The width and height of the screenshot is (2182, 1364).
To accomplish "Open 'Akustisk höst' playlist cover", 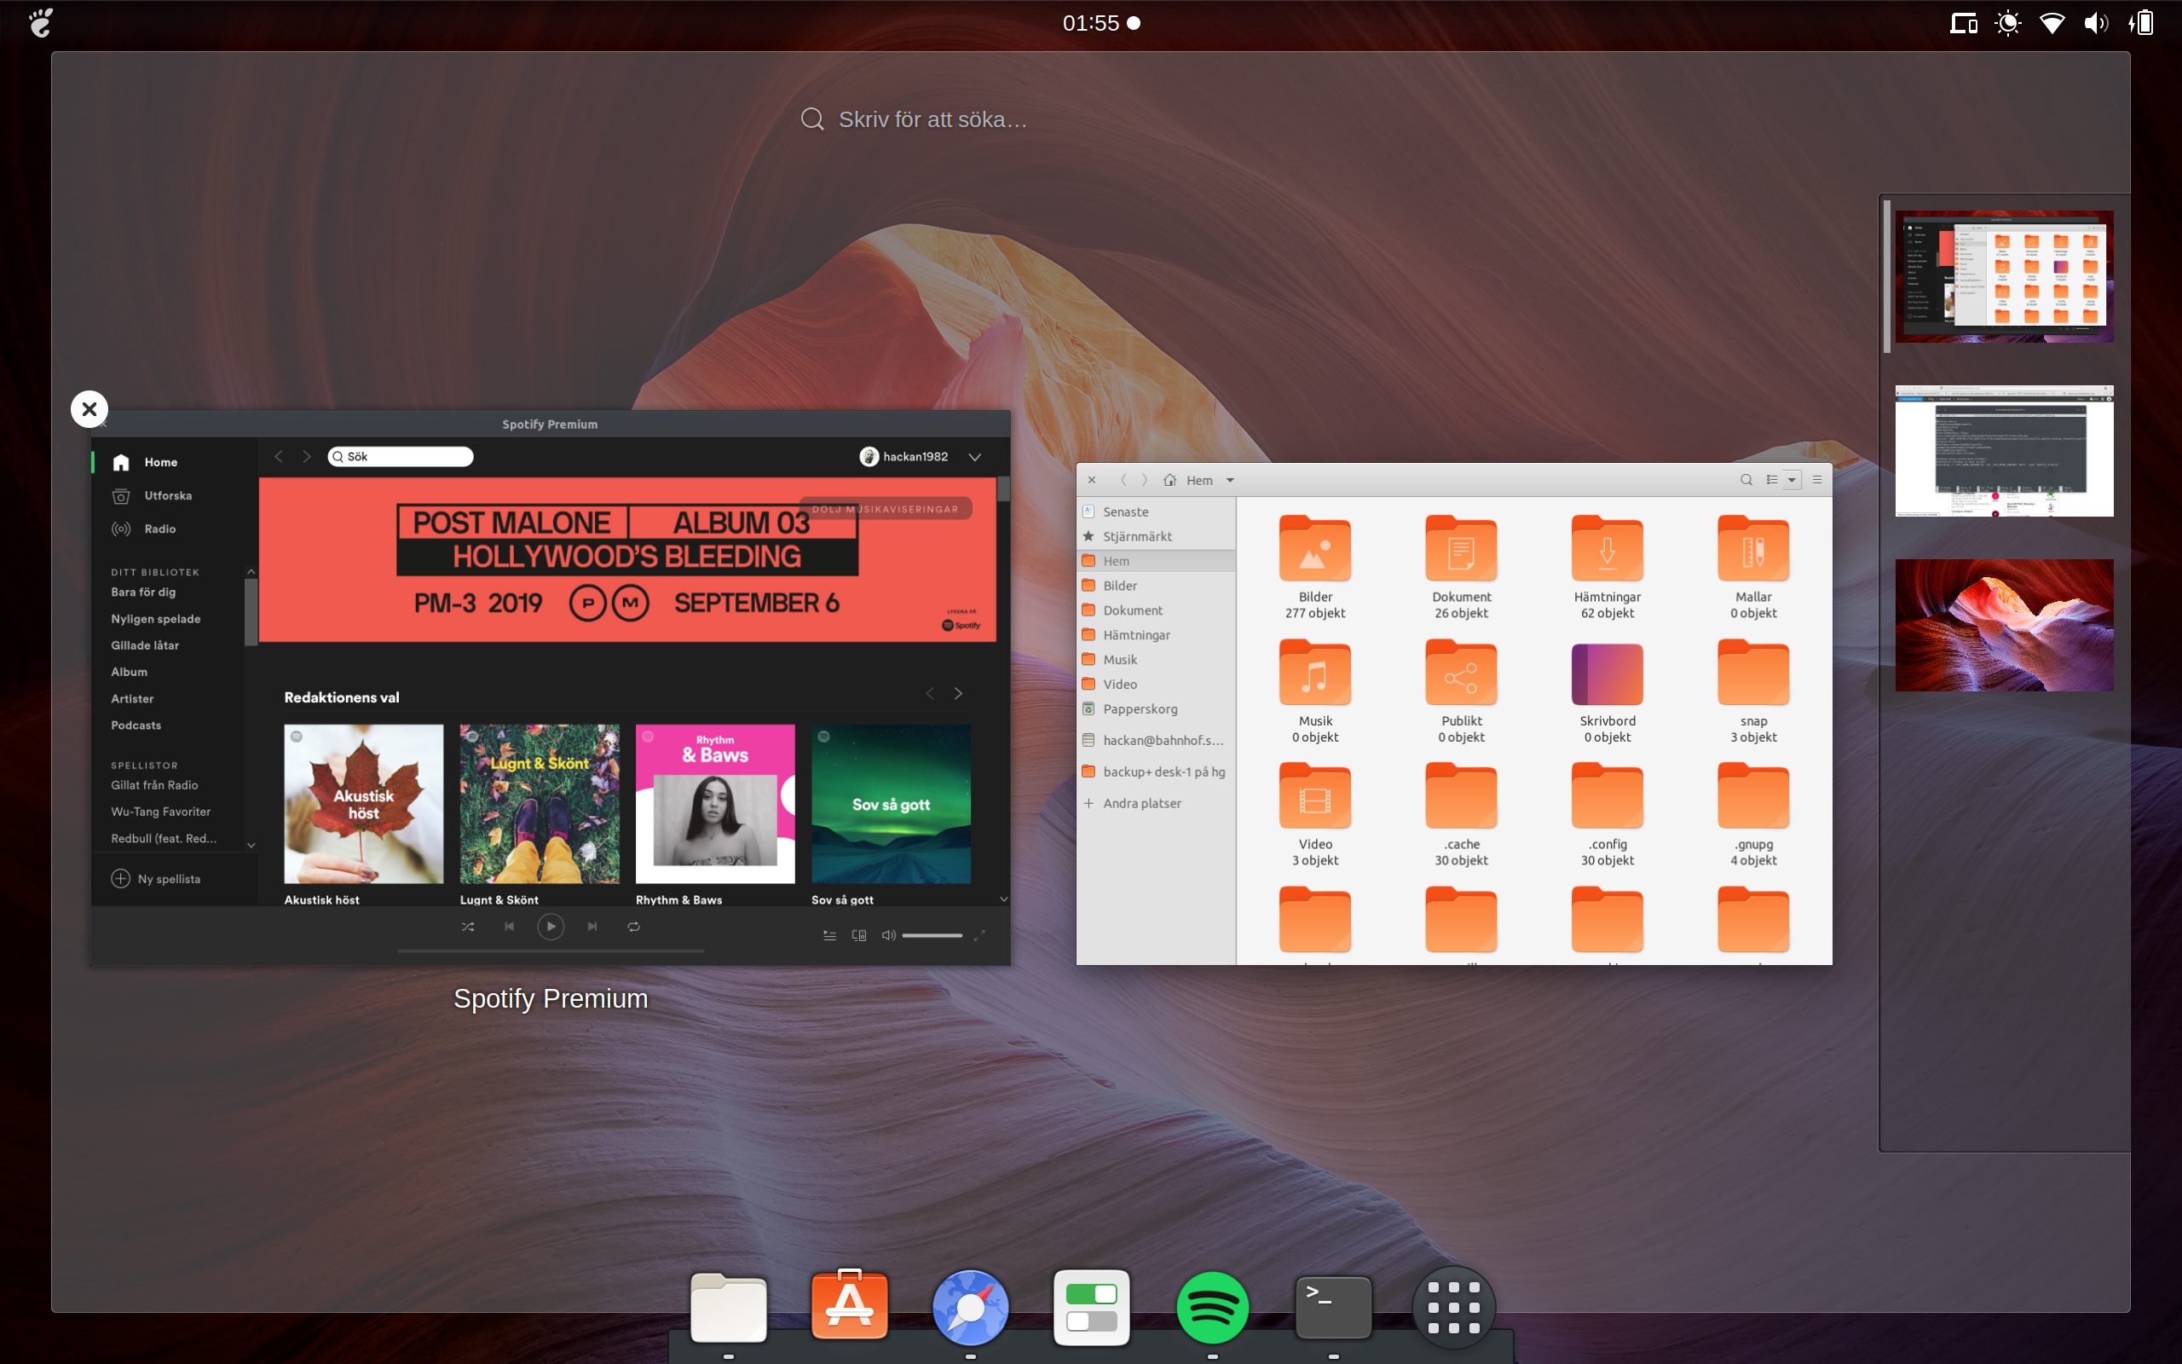I will (363, 804).
